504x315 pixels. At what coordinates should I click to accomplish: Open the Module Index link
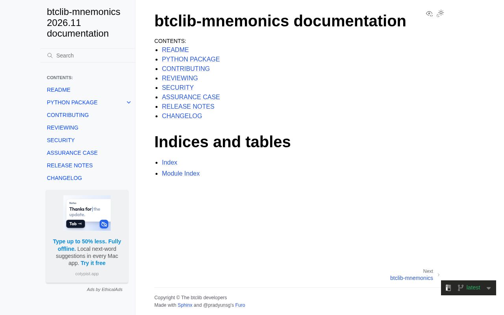tap(181, 174)
